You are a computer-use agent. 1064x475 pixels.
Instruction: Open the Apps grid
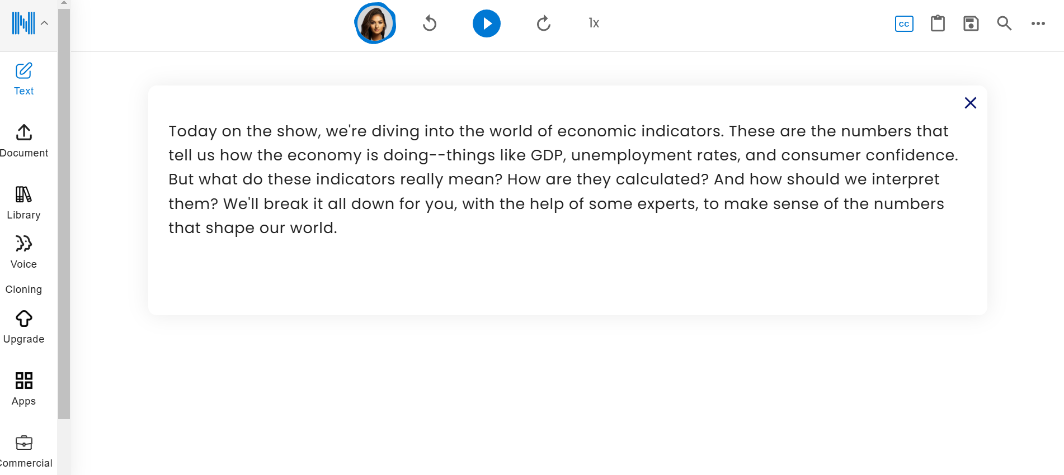click(23, 389)
